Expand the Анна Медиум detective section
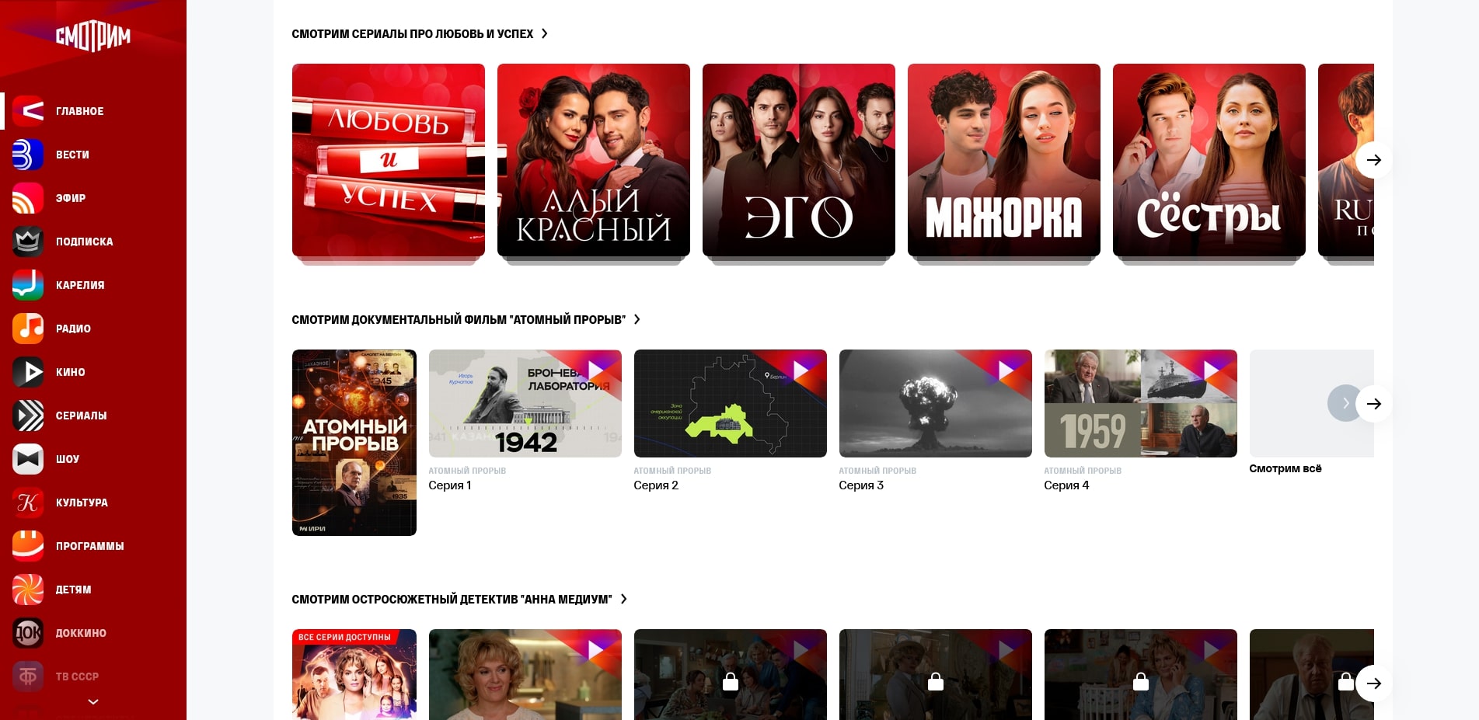1479x720 pixels. 623,600
